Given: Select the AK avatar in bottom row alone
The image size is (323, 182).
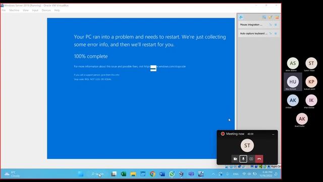Looking at the screenshot, I should [302, 119].
